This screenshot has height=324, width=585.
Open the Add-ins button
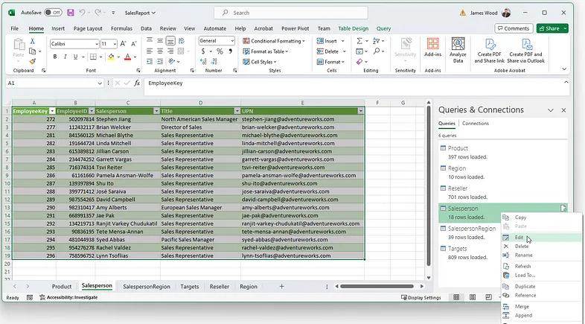pyautogui.click(x=432, y=48)
